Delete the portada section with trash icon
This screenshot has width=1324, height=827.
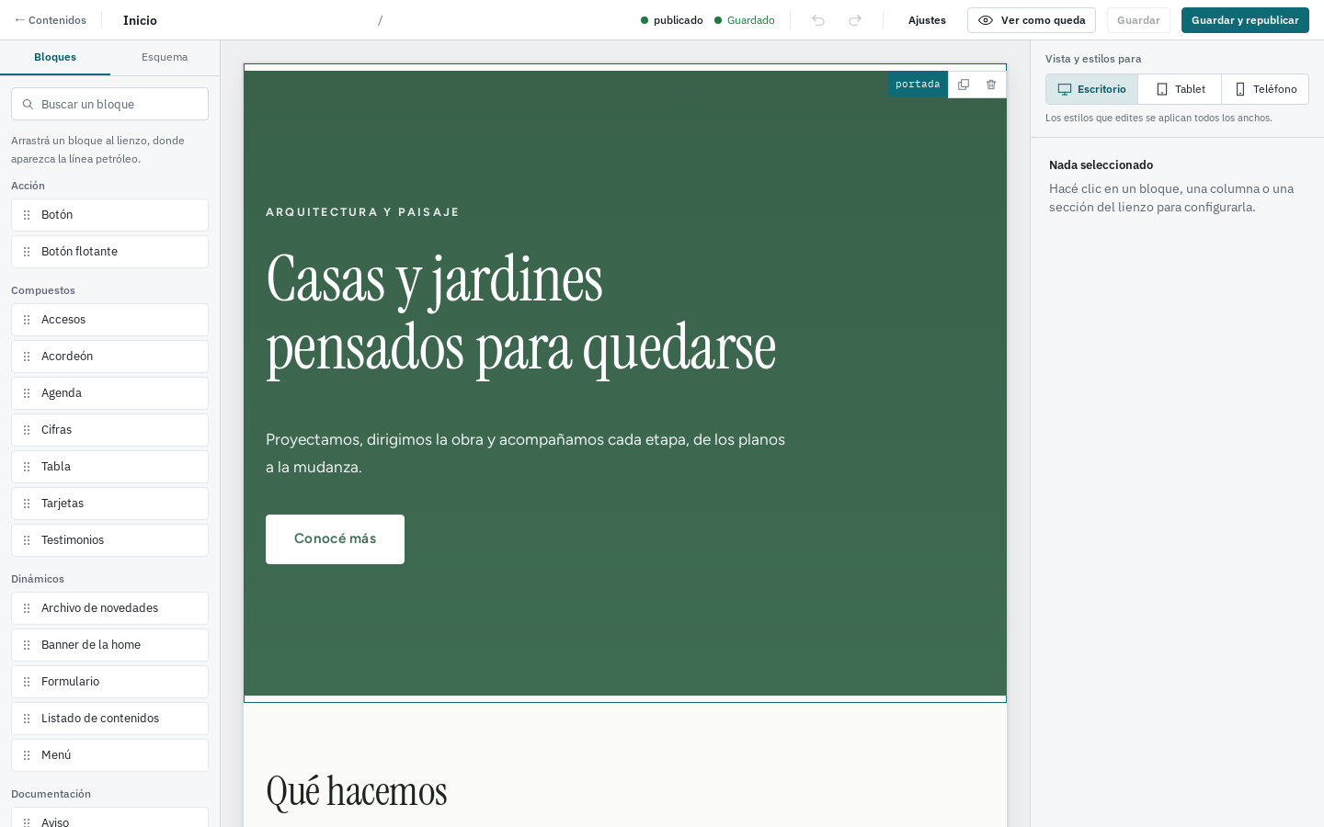[x=991, y=85]
